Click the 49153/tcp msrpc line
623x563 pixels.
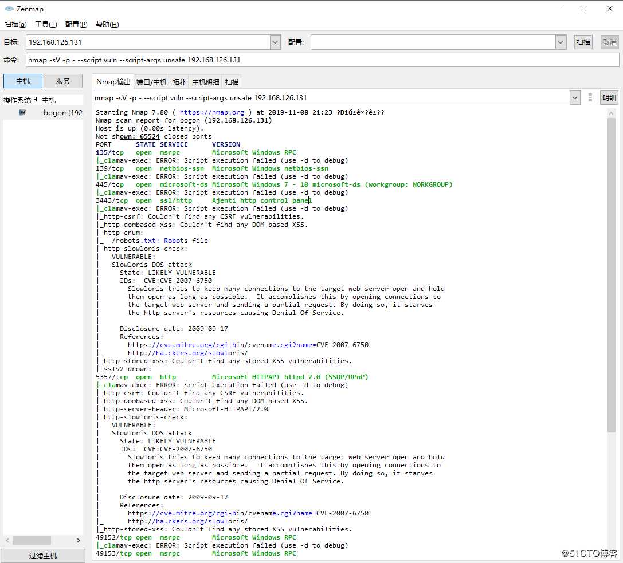coord(196,553)
